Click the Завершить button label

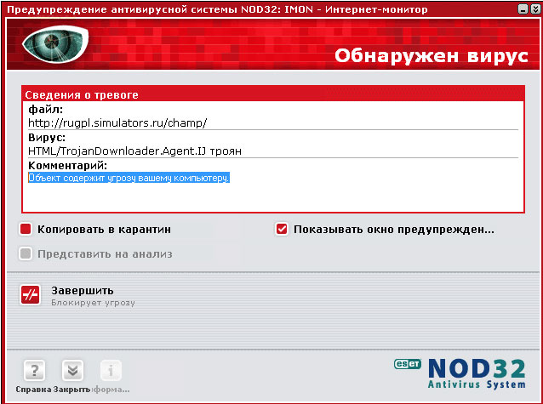[x=82, y=290]
